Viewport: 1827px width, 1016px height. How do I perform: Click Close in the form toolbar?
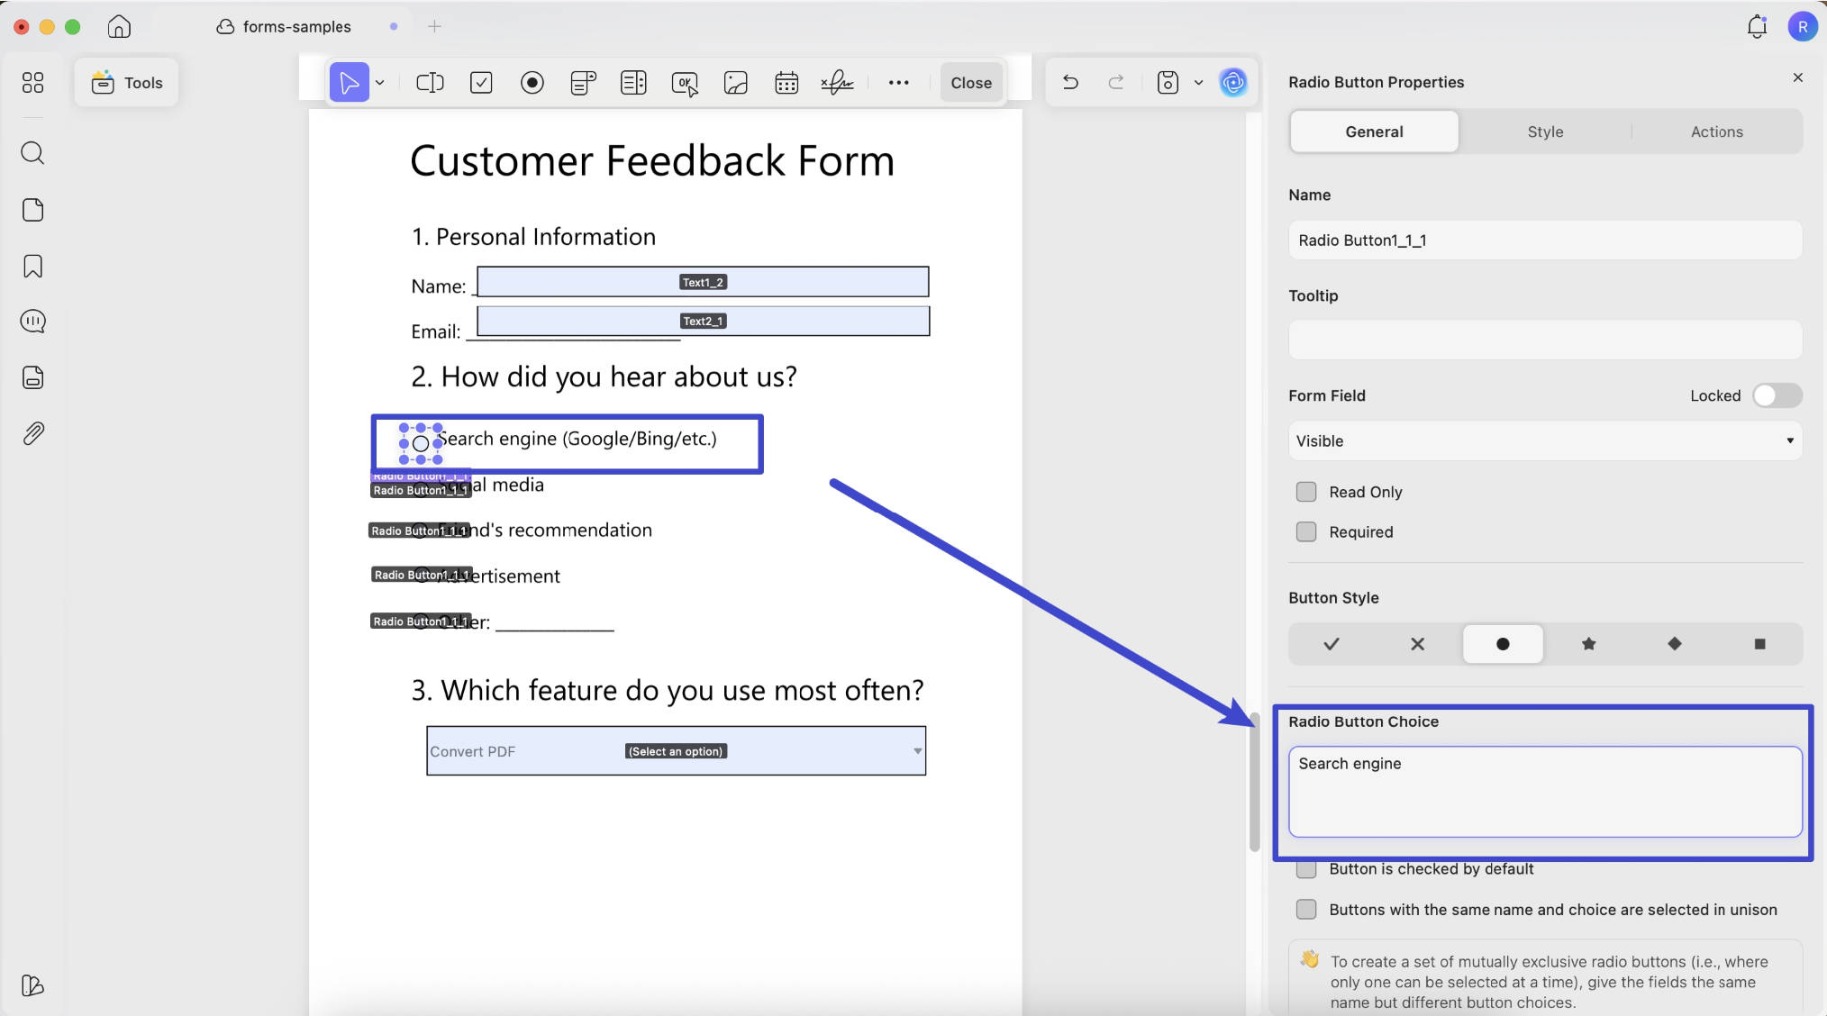(971, 83)
